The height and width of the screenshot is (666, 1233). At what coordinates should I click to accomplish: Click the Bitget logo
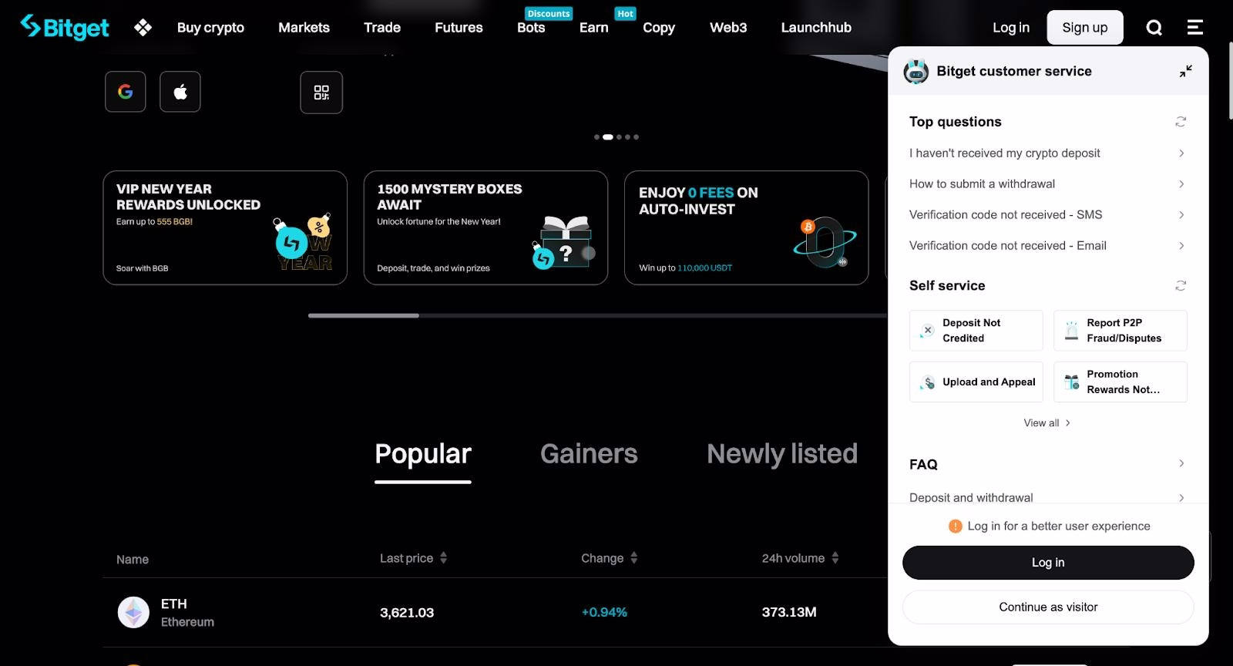pyautogui.click(x=65, y=27)
